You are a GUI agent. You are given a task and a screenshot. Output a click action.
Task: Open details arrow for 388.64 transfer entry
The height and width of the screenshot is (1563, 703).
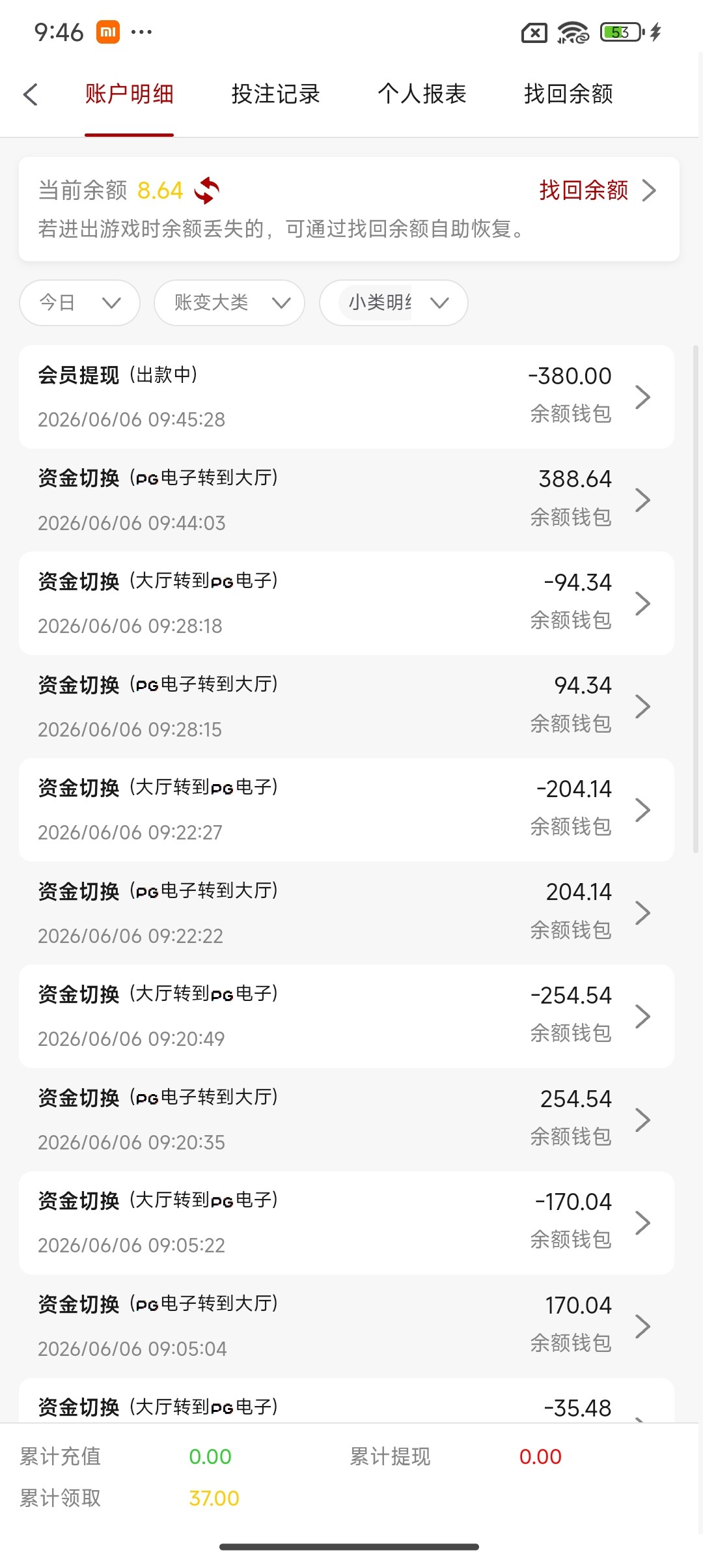[x=642, y=500]
